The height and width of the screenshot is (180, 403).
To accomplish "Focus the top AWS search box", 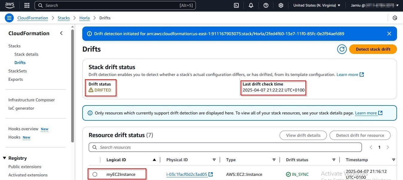I will tap(115, 5).
